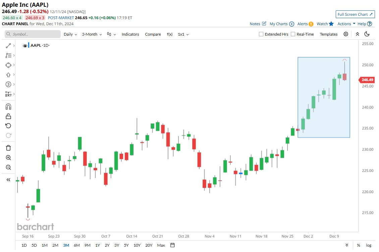Select the trend line drawing tool

coord(8,46)
